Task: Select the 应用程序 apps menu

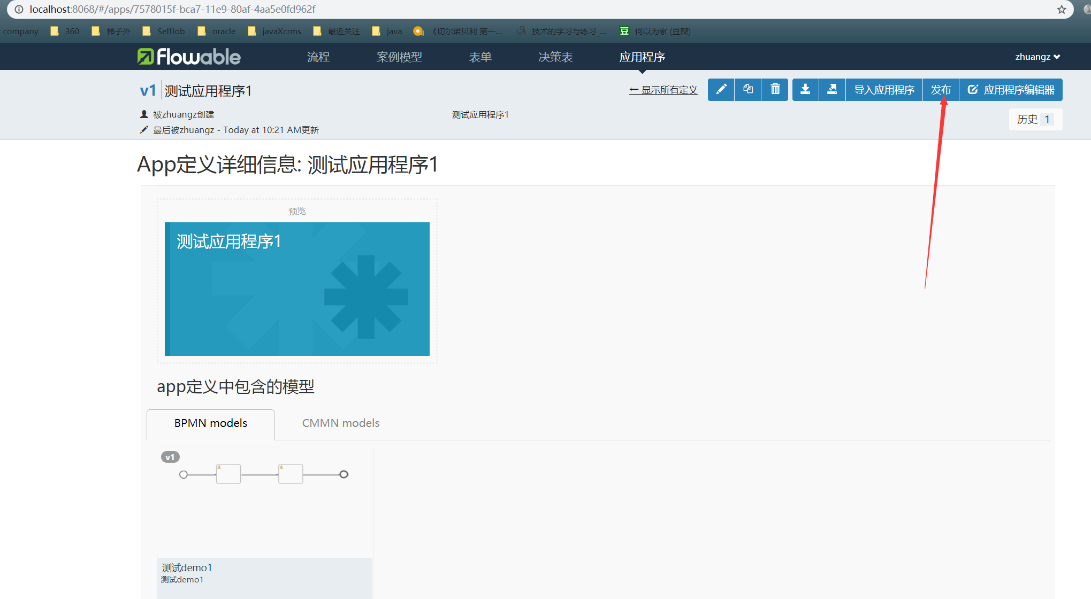Action: (642, 57)
